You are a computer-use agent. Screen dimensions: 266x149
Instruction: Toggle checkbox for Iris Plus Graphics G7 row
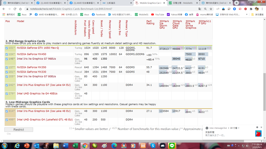pyautogui.click(x=7, y=85)
